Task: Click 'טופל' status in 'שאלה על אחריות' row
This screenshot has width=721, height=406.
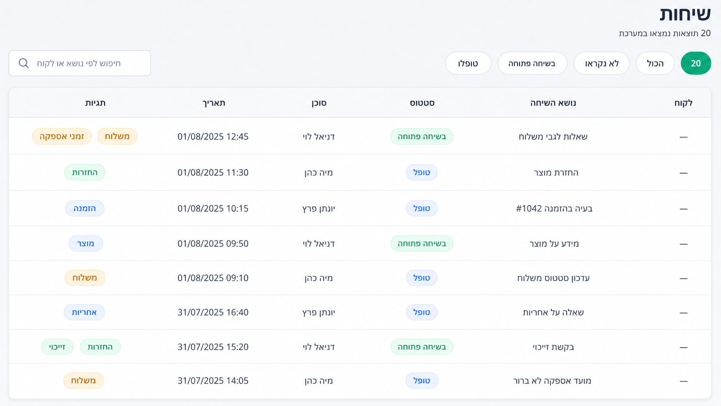Action: pos(422,312)
